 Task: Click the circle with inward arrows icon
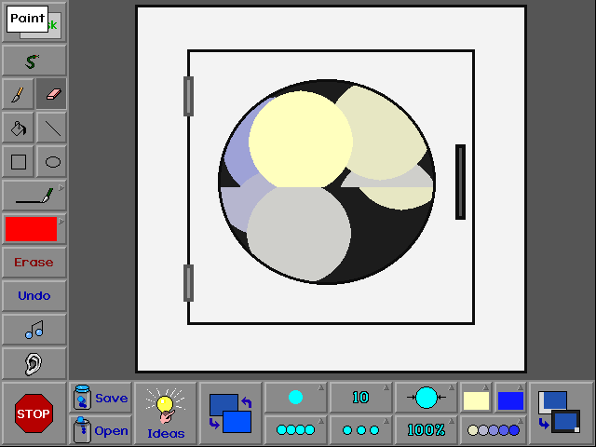click(x=426, y=398)
